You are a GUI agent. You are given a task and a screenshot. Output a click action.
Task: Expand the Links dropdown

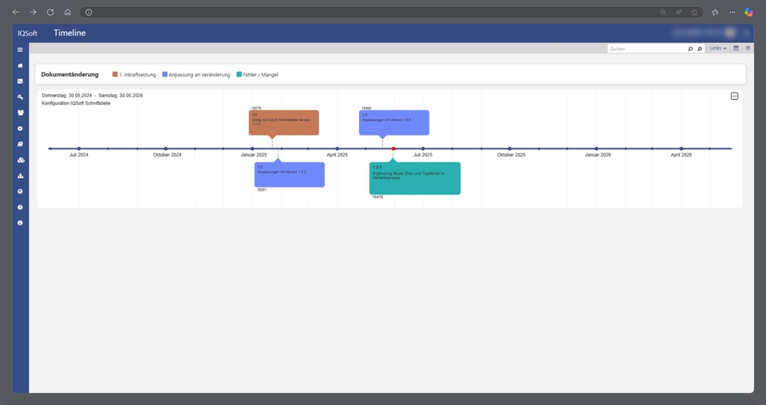(717, 49)
